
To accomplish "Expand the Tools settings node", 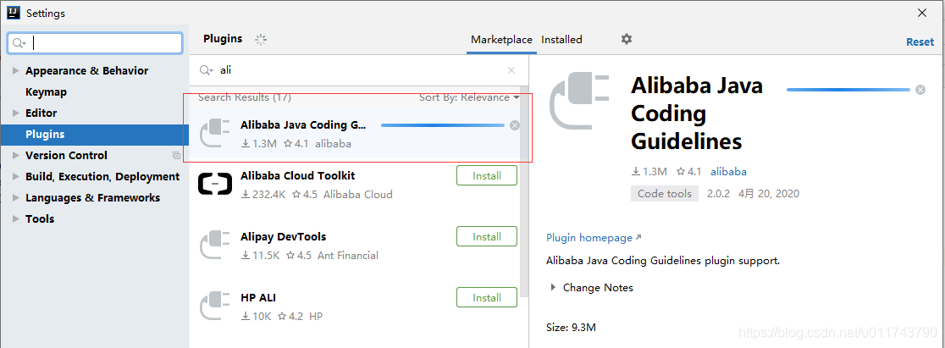I will tap(16, 218).
